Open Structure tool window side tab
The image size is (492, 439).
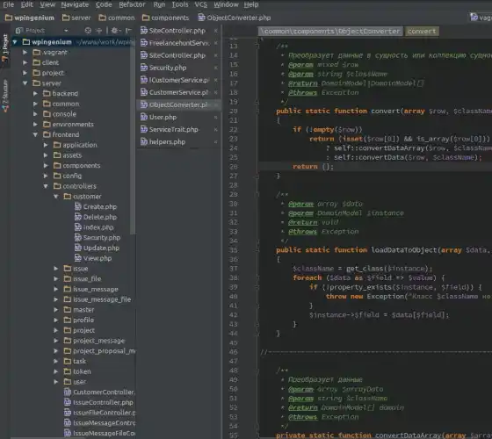pyautogui.click(x=5, y=96)
